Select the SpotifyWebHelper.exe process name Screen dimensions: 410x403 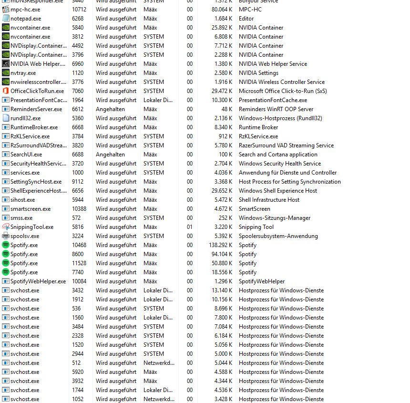tap(38, 281)
